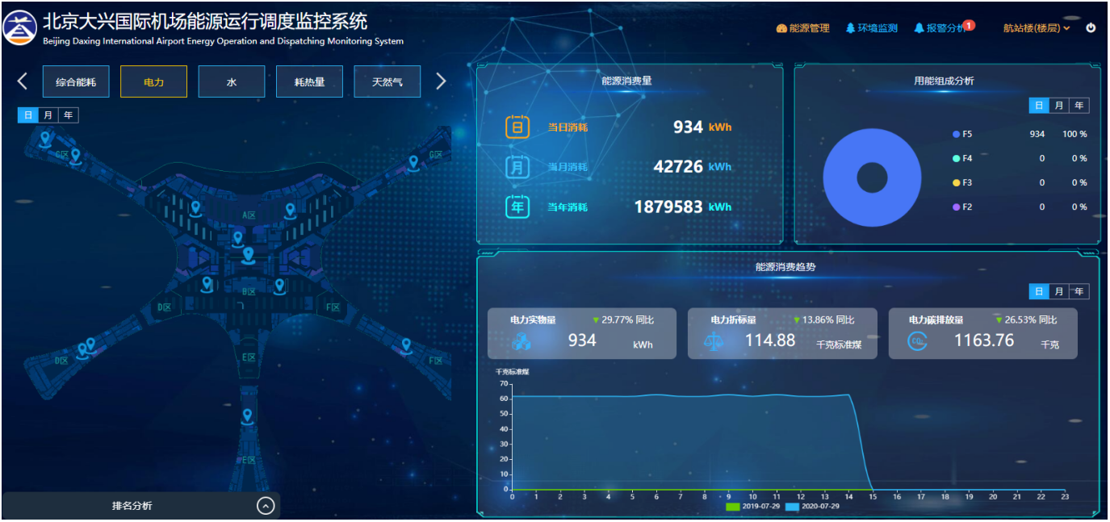Image resolution: width=1110 pixels, height=522 pixels.
Task: Select the water tab
Action: 231,82
